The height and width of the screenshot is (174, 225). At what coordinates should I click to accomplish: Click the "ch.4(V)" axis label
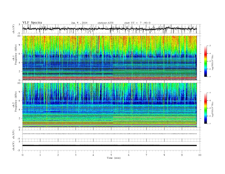click(14, 146)
